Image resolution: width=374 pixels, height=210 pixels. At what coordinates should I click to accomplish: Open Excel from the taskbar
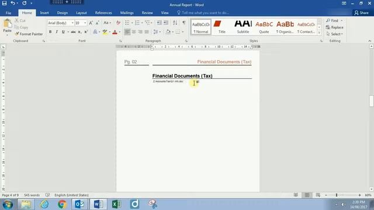point(116,204)
